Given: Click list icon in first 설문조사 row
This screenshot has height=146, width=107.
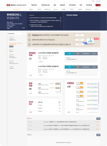Looking at the screenshot, I should [x=29, y=122].
